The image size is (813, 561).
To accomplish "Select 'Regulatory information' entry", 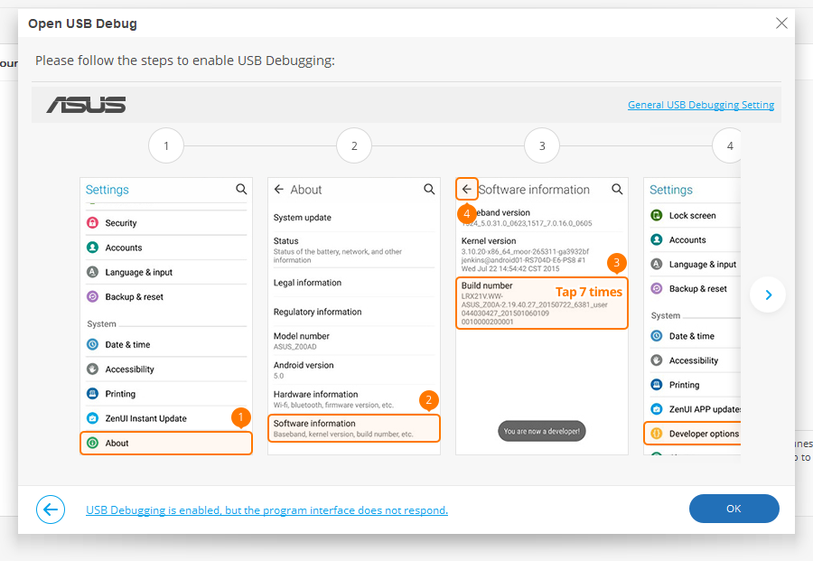I will [353, 312].
